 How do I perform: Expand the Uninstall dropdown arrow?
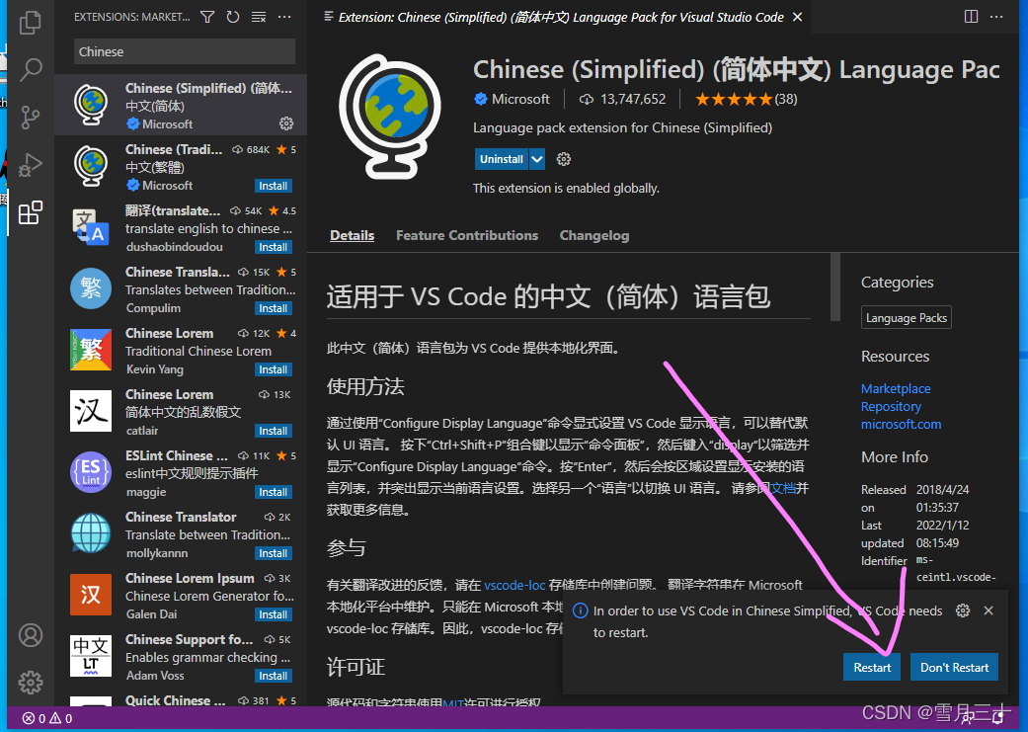click(537, 159)
